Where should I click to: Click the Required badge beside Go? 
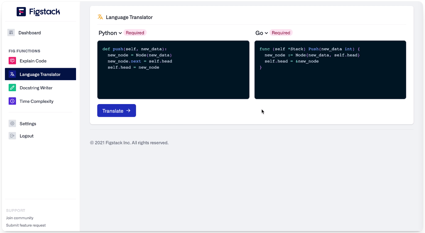point(281,33)
